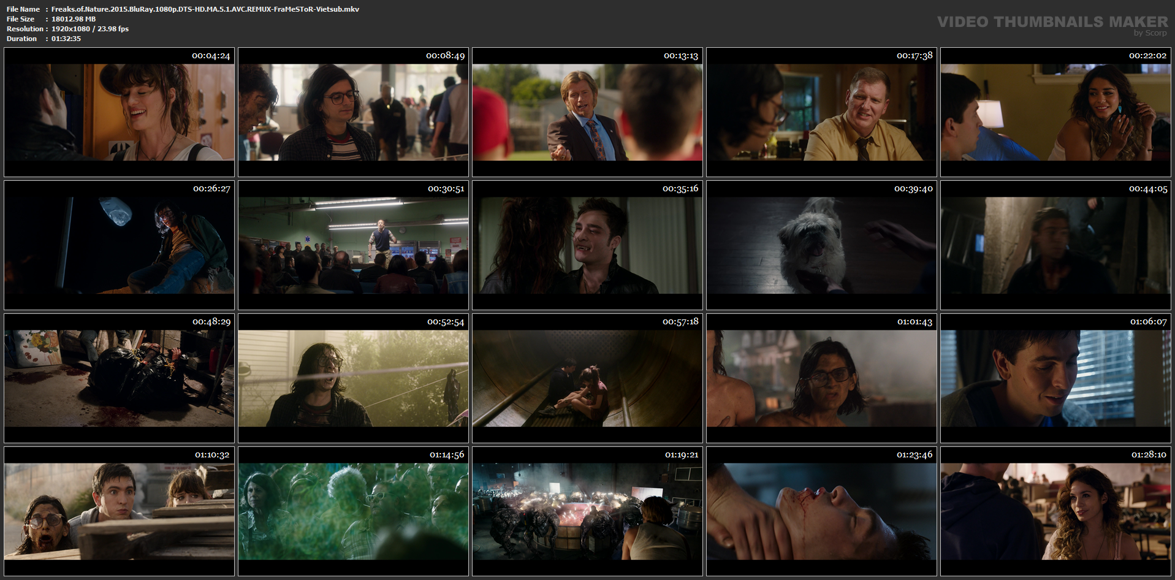Pick the thumbnail at 00:48:29
The height and width of the screenshot is (580, 1175).
tap(119, 378)
